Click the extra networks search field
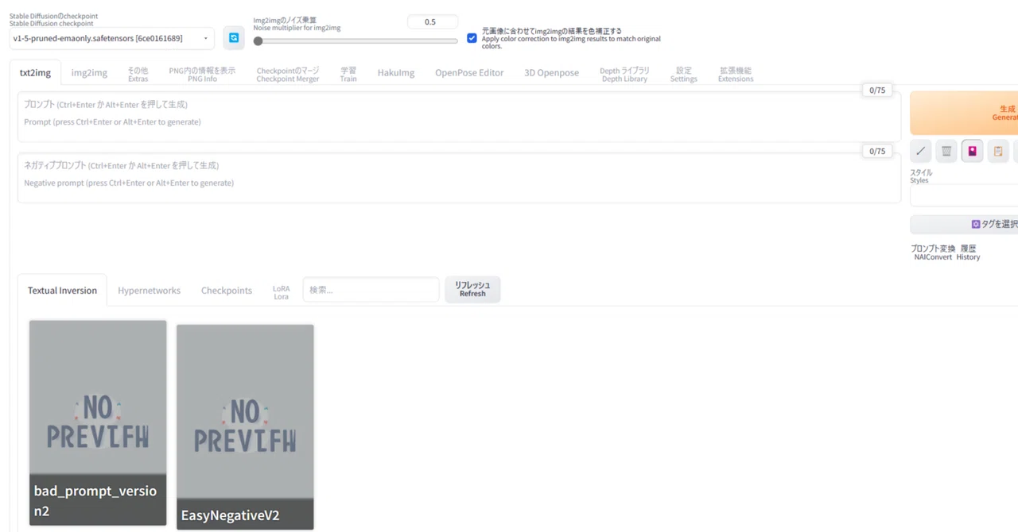Viewport: 1018px width, 532px height. (371, 290)
